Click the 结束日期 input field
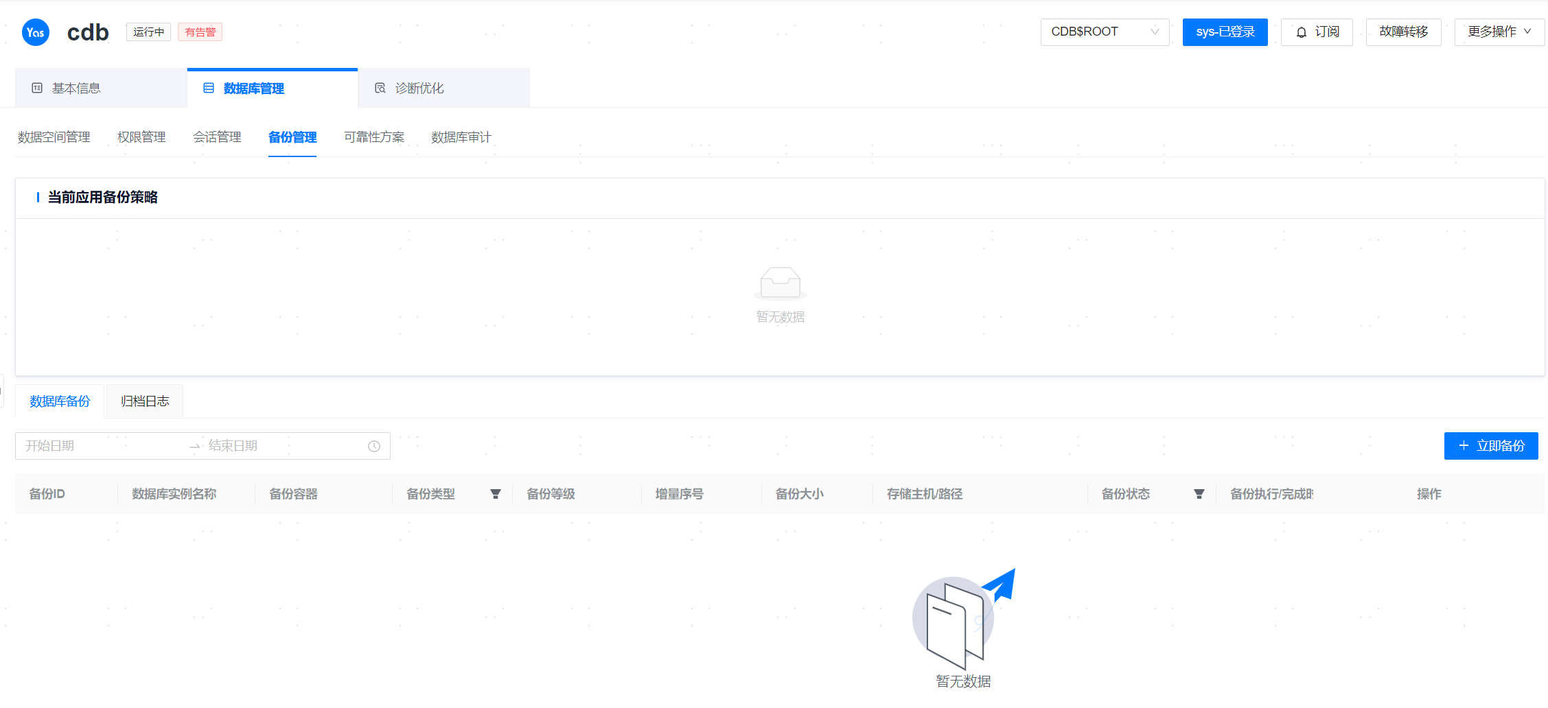Screen dimensions: 1548x708 (281, 446)
